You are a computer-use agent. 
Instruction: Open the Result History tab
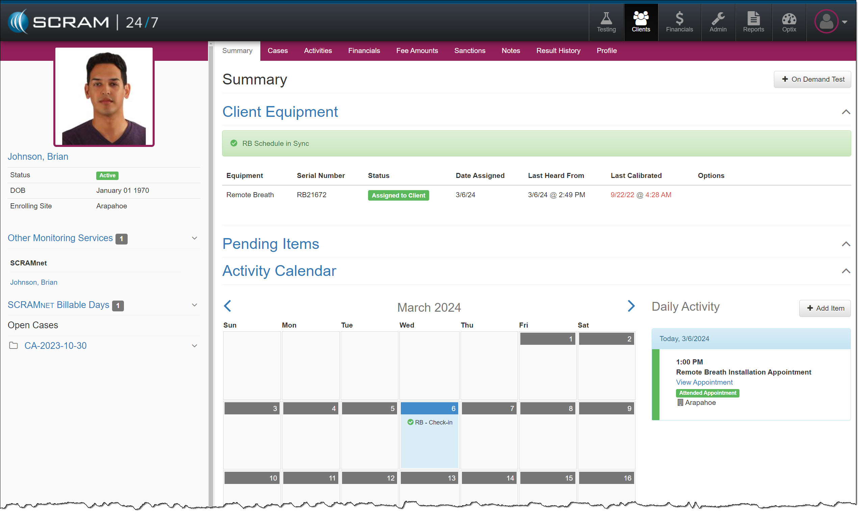558,51
